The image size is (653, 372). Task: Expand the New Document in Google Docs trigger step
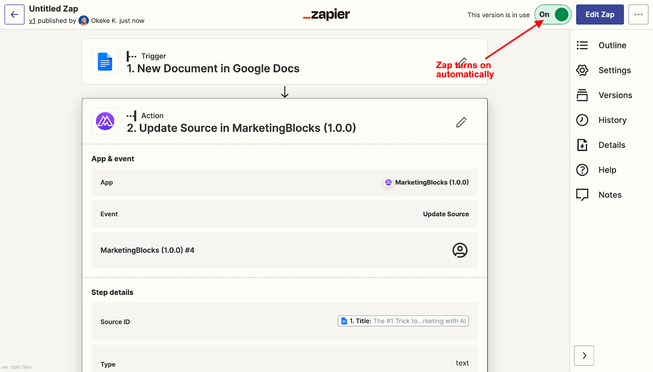pyautogui.click(x=285, y=62)
